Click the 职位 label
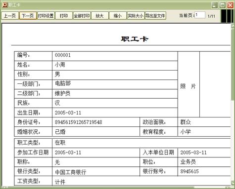The image size is (235, 189). [x=149, y=162]
